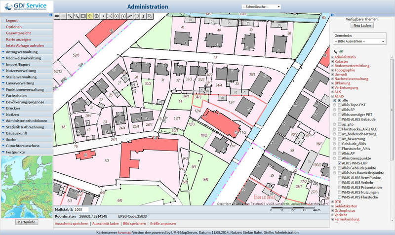Click the Ausschnitt speichern link
This screenshot has height=235, width=395.
[72, 223]
